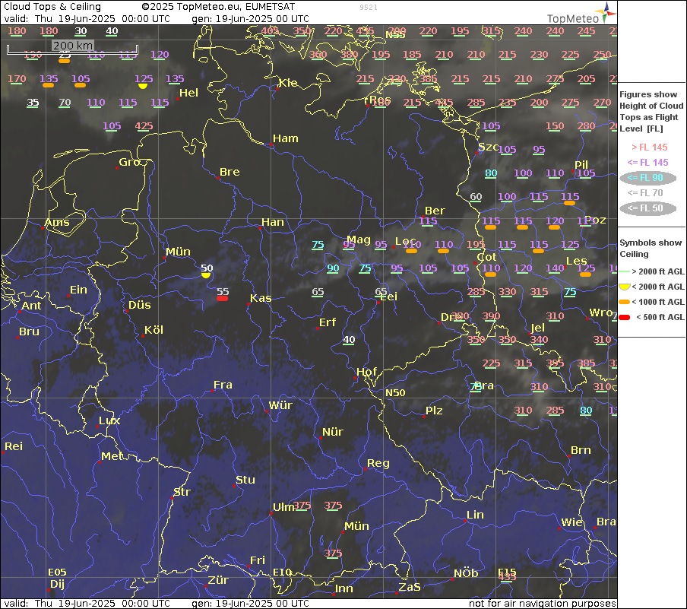Viewport: 687px width, 609px height.
Task: Click the 'Stu' city label
Action: pos(245,480)
